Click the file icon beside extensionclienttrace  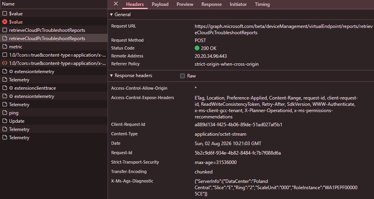[4, 88]
